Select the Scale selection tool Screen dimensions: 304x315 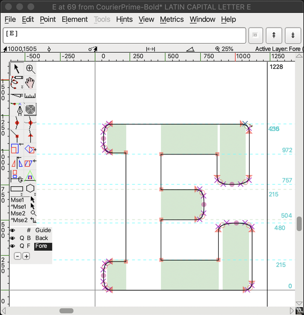coord(17,149)
